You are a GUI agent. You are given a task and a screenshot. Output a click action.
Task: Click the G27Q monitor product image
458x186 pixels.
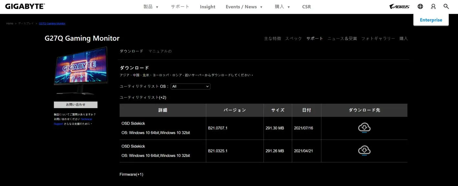click(x=81, y=71)
